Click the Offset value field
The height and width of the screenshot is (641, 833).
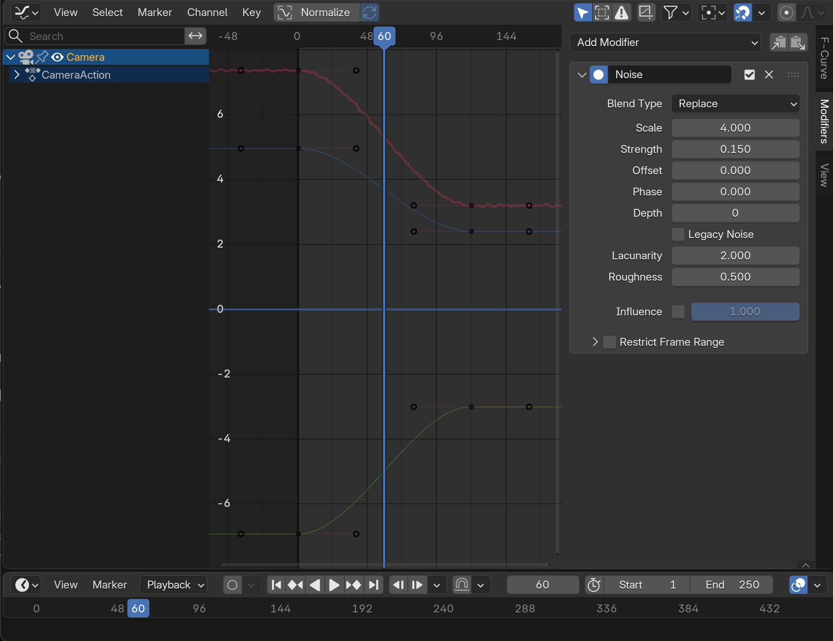[x=735, y=170]
